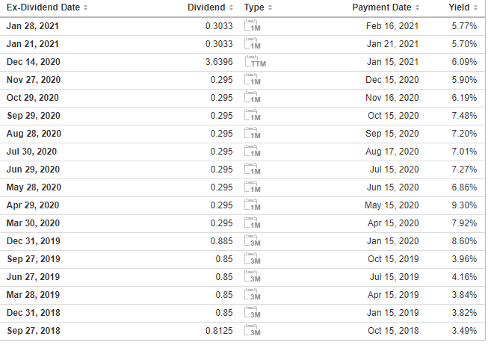Click the 3M calendar icon for Dec 31, 2018
This screenshot has height=345, width=488.
(253, 313)
